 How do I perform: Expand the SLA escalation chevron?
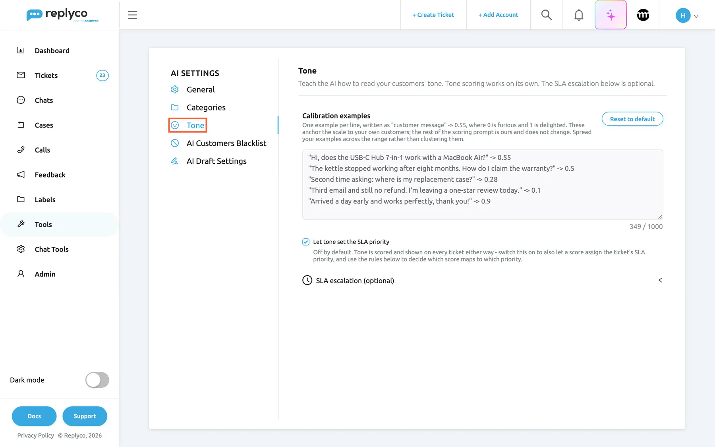[x=660, y=280]
